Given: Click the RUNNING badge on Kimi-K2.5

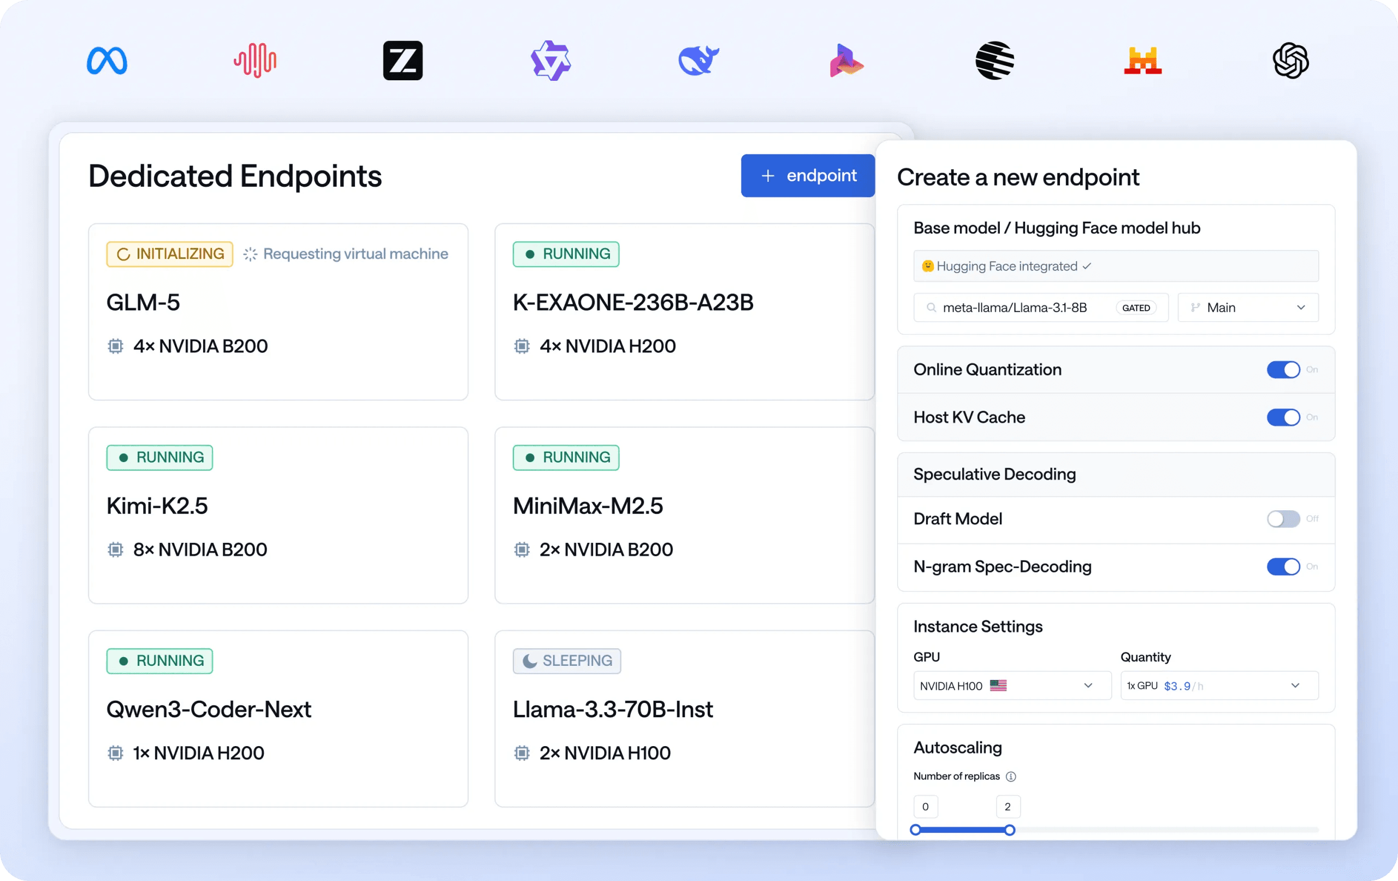Looking at the screenshot, I should click(159, 458).
